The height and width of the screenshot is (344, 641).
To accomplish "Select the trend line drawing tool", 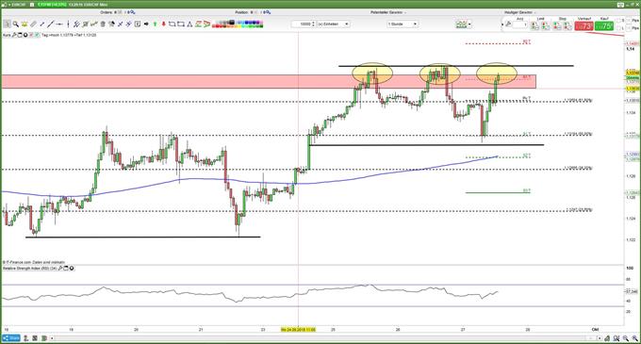I will 50,25.
